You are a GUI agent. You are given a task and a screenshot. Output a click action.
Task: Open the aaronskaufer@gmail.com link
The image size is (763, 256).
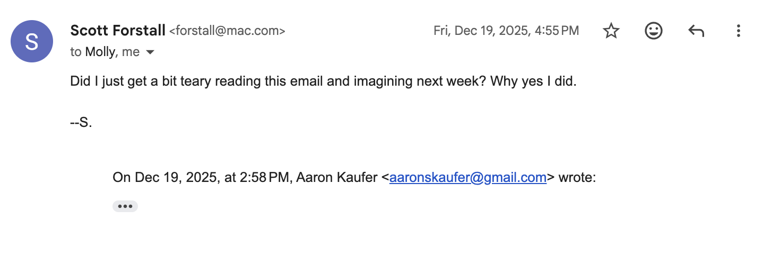[467, 178]
